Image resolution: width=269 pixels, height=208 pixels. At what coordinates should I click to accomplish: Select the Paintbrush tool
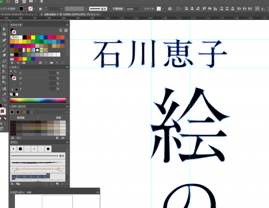coord(4,50)
